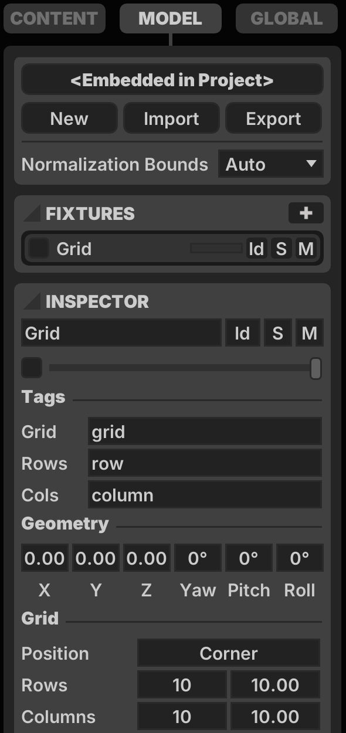Click the New model button

(69, 118)
